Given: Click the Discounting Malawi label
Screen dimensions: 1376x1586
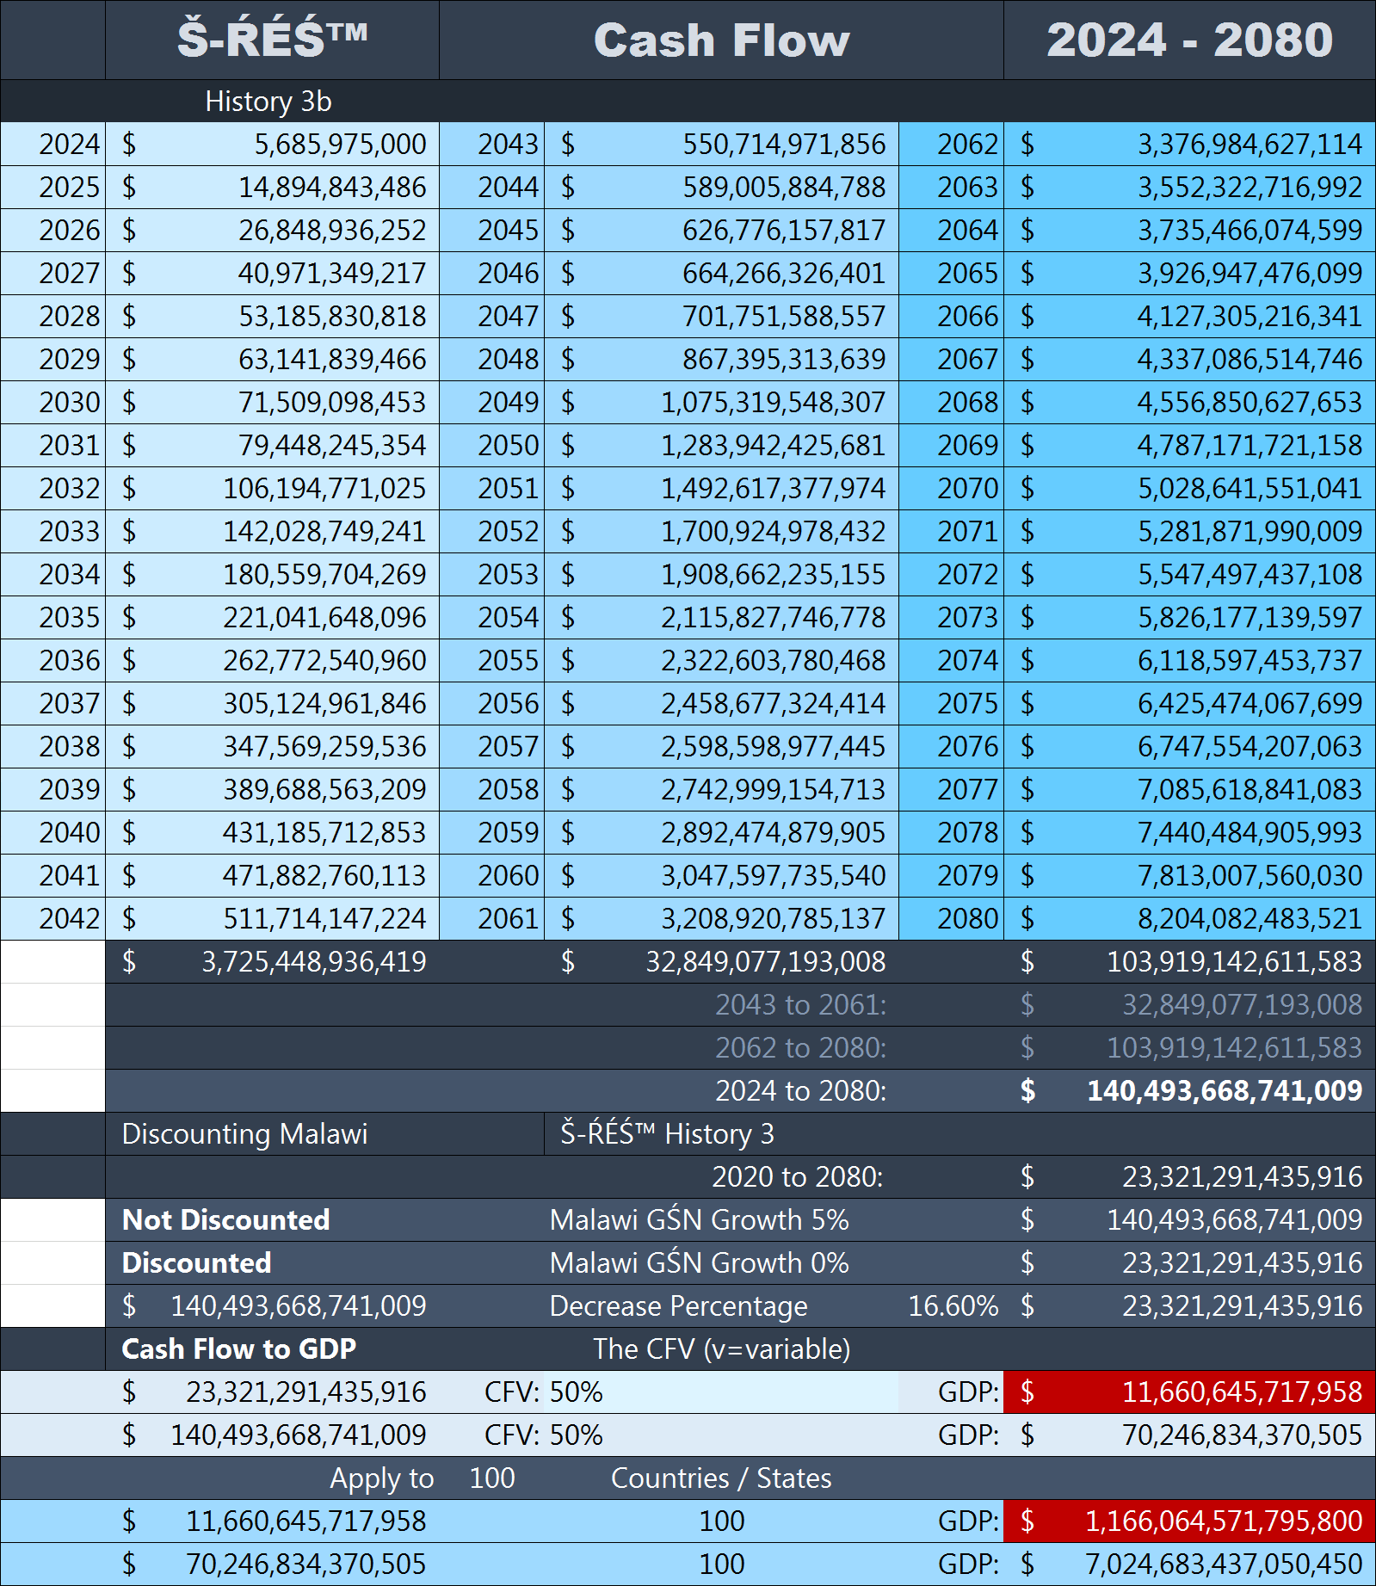Looking at the screenshot, I should point(244,1133).
